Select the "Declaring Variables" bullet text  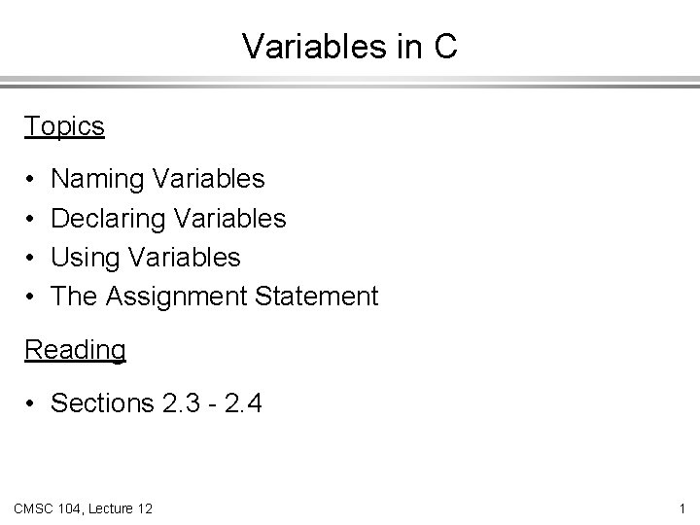(168, 218)
